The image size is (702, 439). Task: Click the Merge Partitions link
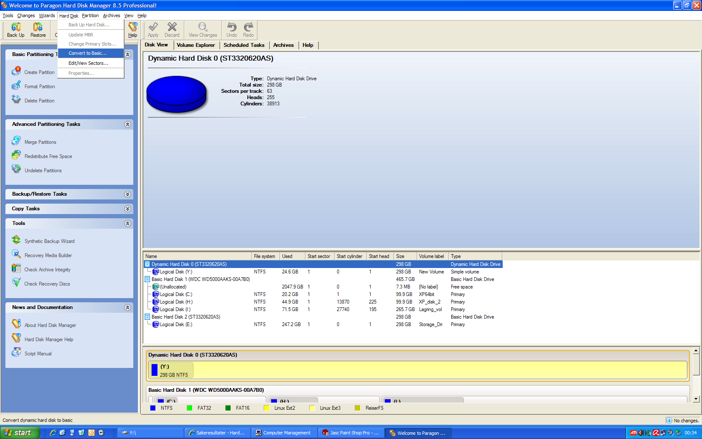[40, 142]
